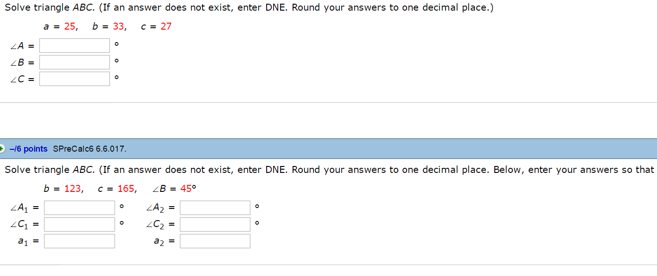This screenshot has height=276, width=657.
Task: Click the red value 123 for b
Action: (x=72, y=189)
